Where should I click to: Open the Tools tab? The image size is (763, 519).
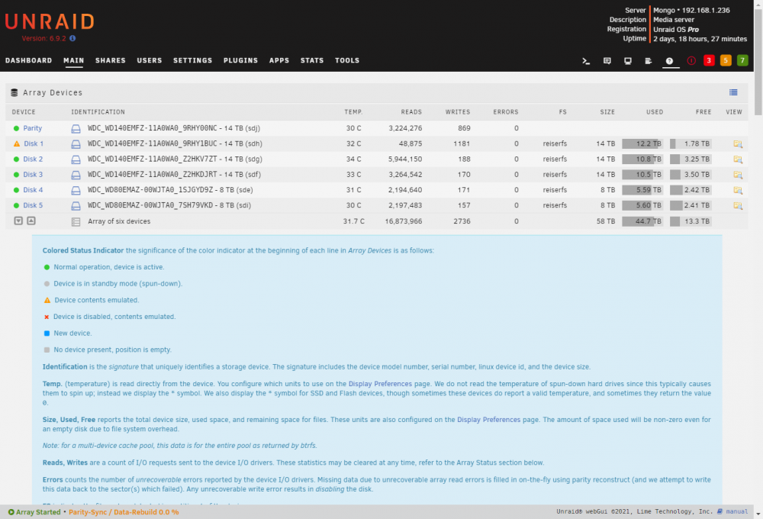point(347,60)
